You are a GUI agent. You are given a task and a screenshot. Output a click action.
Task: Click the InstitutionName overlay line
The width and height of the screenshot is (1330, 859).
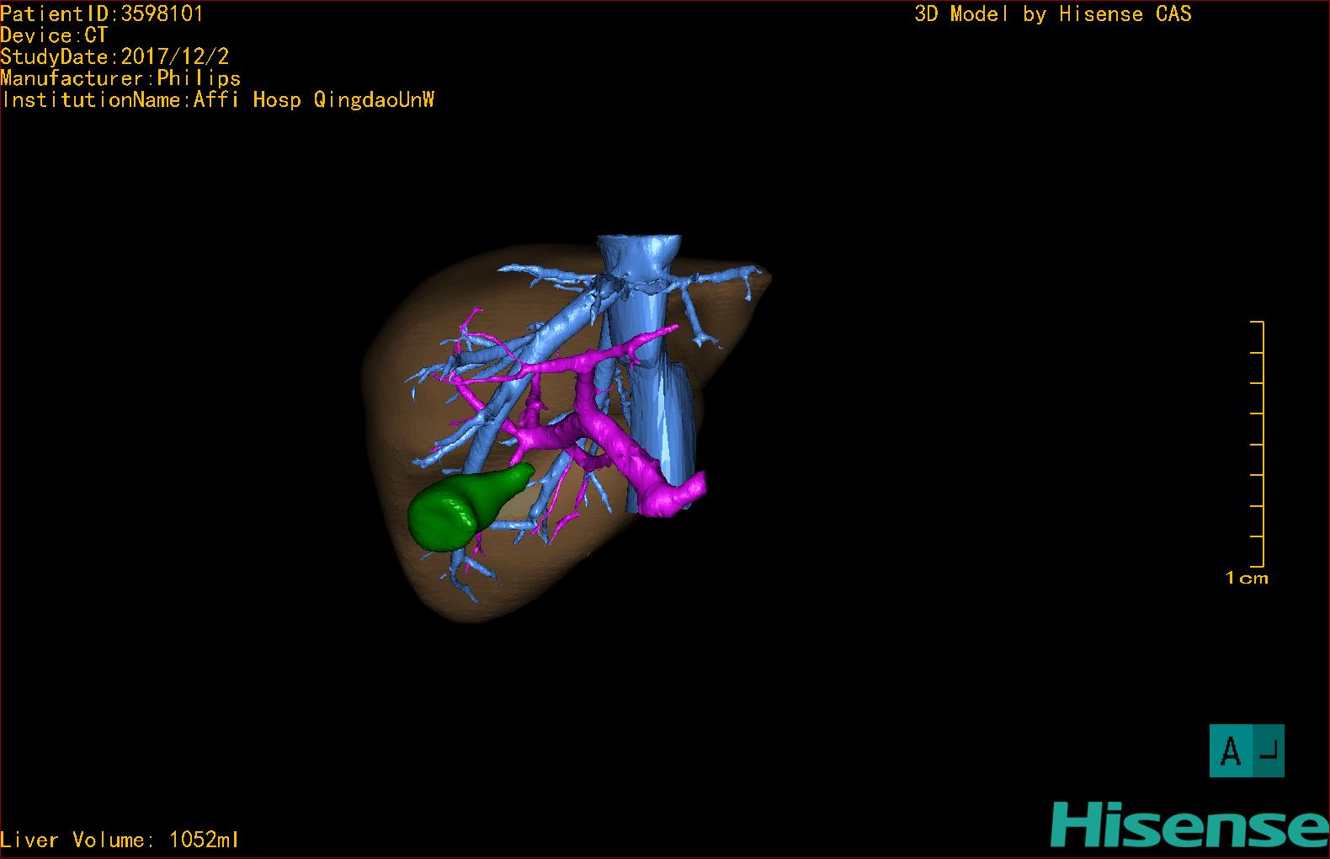click(x=217, y=99)
